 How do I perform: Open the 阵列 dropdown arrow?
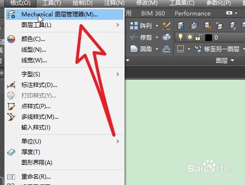pyautogui.click(x=157, y=26)
